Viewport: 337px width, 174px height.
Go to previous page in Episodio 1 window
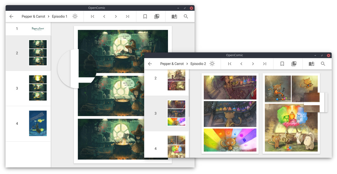[x=104, y=17]
